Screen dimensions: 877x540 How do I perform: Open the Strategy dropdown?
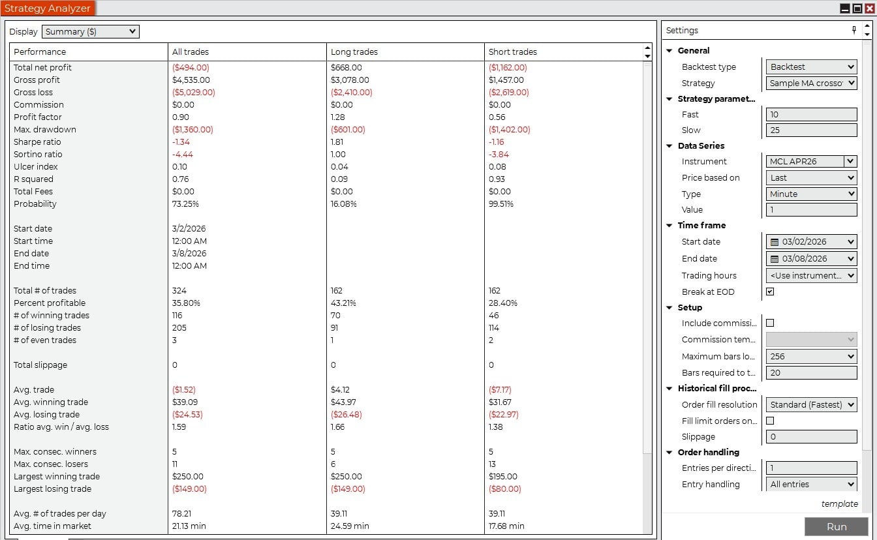click(x=812, y=83)
